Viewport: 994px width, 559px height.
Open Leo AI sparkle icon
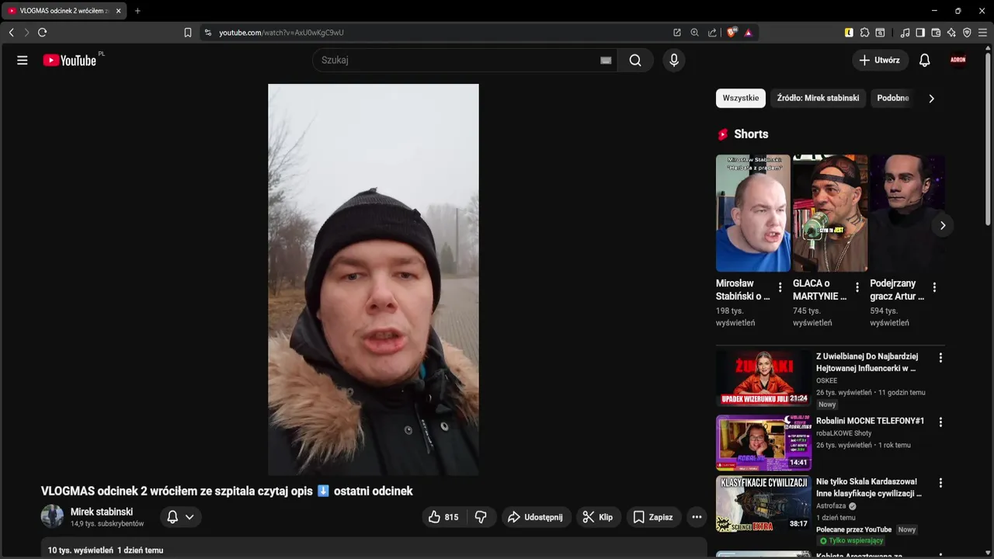[951, 33]
